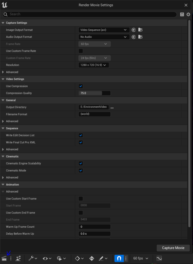Open the wrench actions menu icon
193x264 pixels.
(32, 258)
